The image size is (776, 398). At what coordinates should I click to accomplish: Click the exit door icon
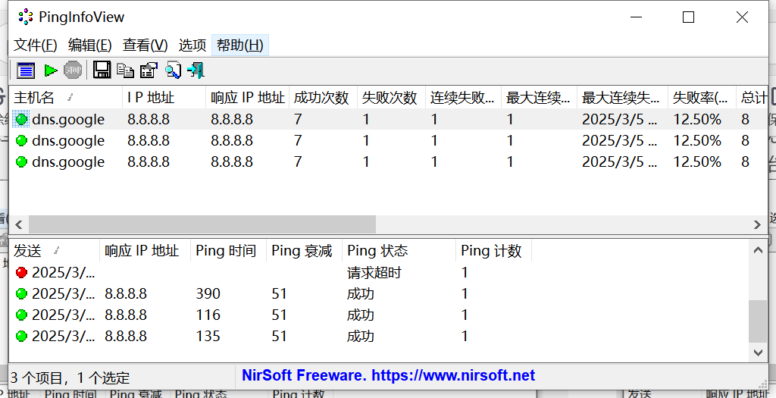[x=196, y=71]
